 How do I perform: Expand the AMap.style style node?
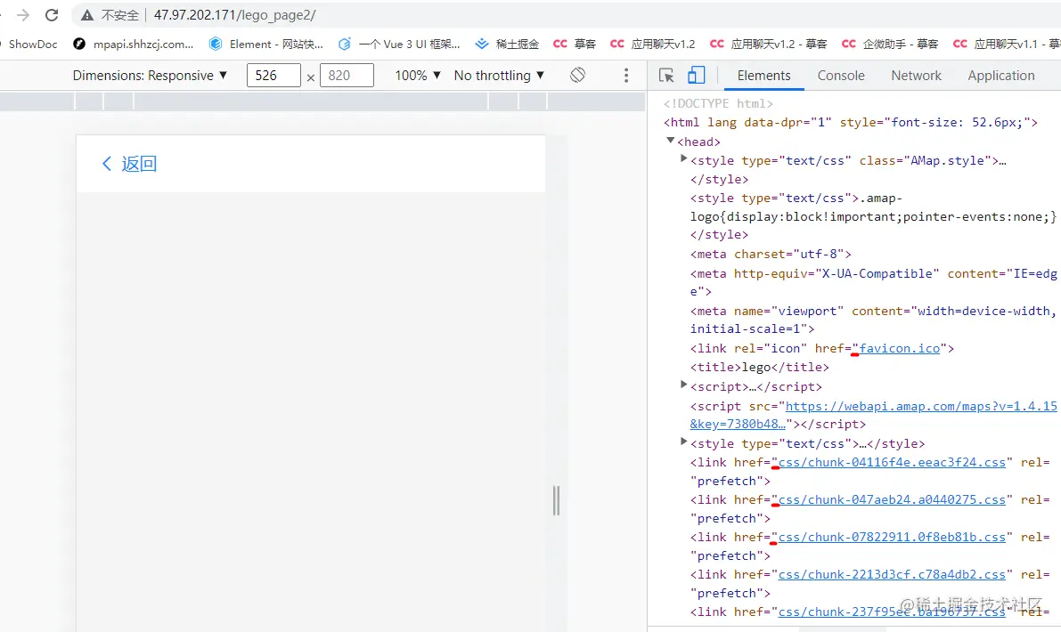tap(683, 158)
